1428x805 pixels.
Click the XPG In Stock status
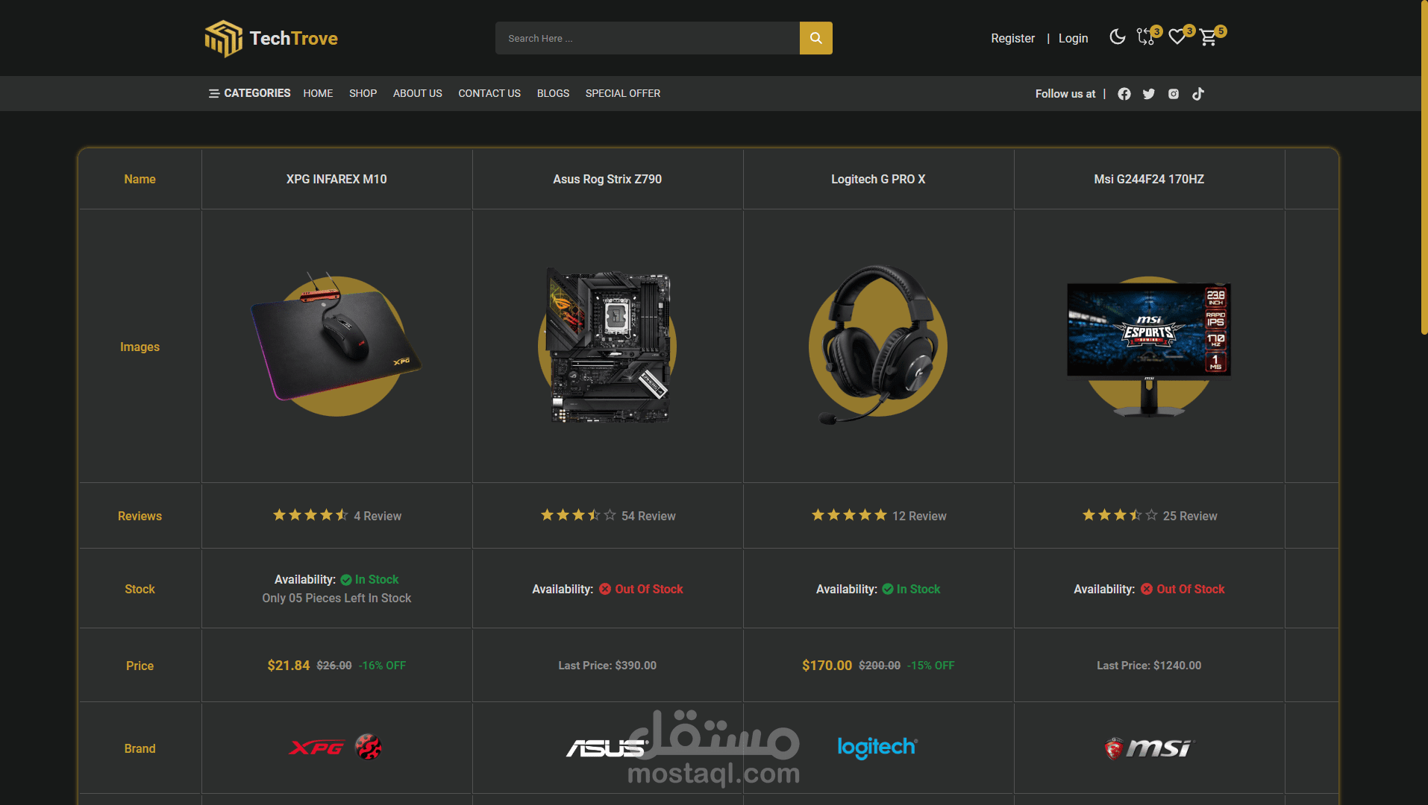click(x=369, y=579)
